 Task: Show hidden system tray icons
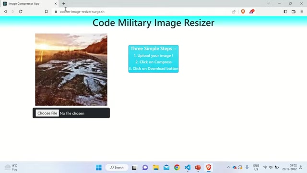click(228, 167)
